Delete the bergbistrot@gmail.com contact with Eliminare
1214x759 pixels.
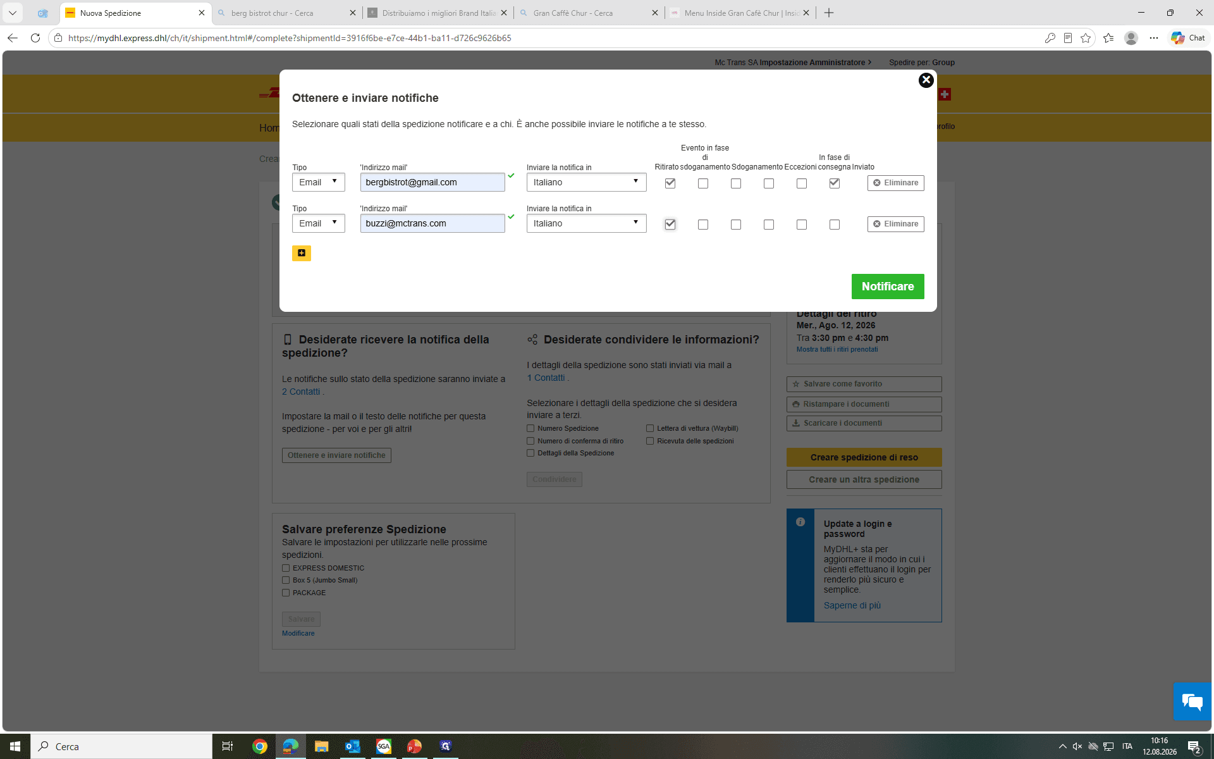click(x=895, y=183)
